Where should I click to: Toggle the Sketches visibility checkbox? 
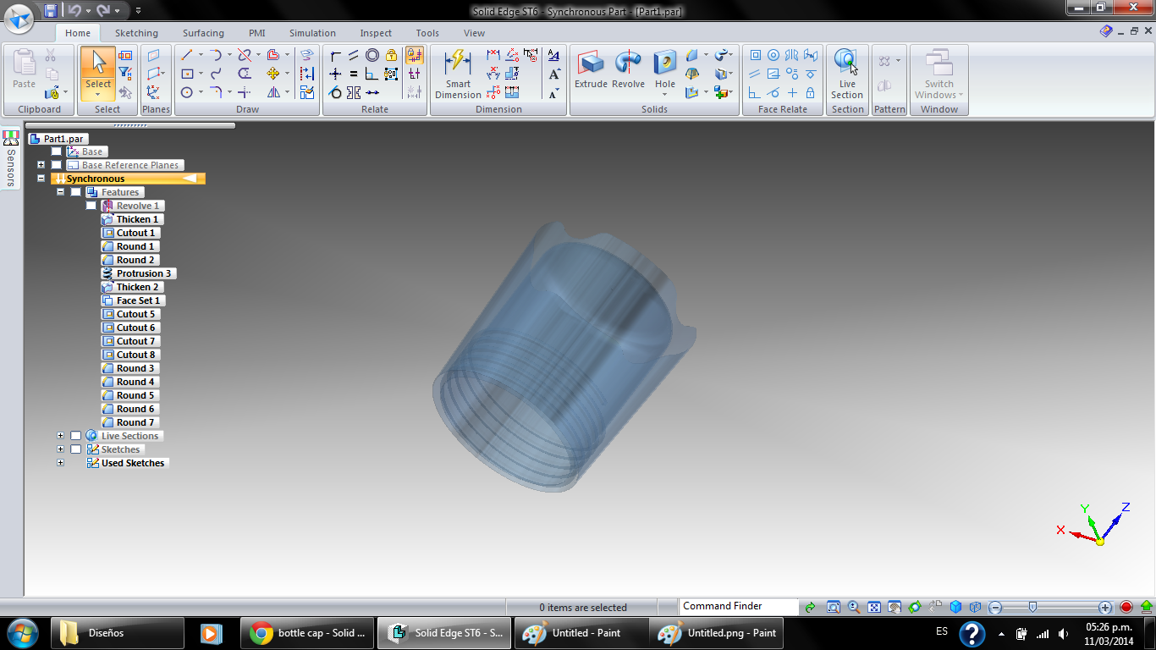(x=75, y=449)
